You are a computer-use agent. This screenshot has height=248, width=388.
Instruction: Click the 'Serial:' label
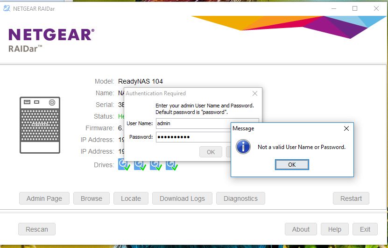coord(105,105)
